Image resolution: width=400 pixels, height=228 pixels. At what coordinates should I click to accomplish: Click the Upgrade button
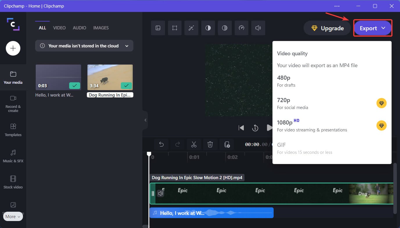pyautogui.click(x=327, y=28)
